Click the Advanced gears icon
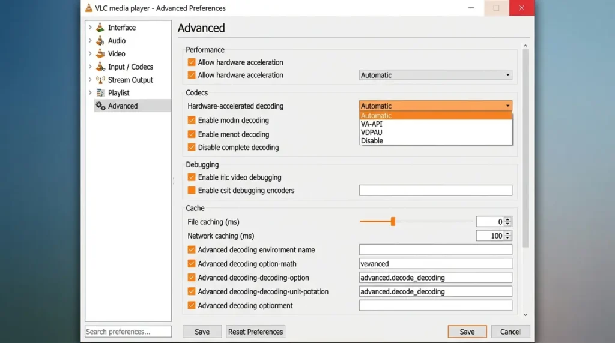 [100, 106]
